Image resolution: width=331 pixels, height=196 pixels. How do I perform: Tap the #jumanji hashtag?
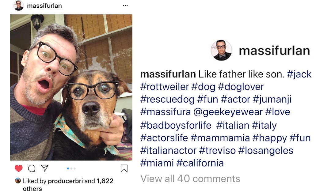[272, 99]
